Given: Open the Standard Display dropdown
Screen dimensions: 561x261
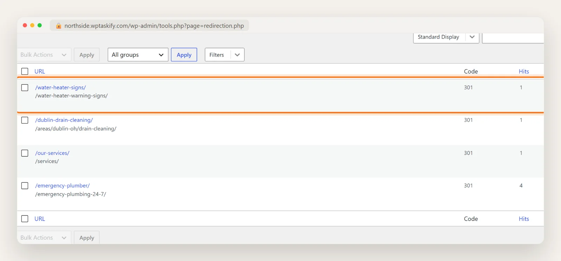Looking at the screenshot, I should (x=446, y=37).
